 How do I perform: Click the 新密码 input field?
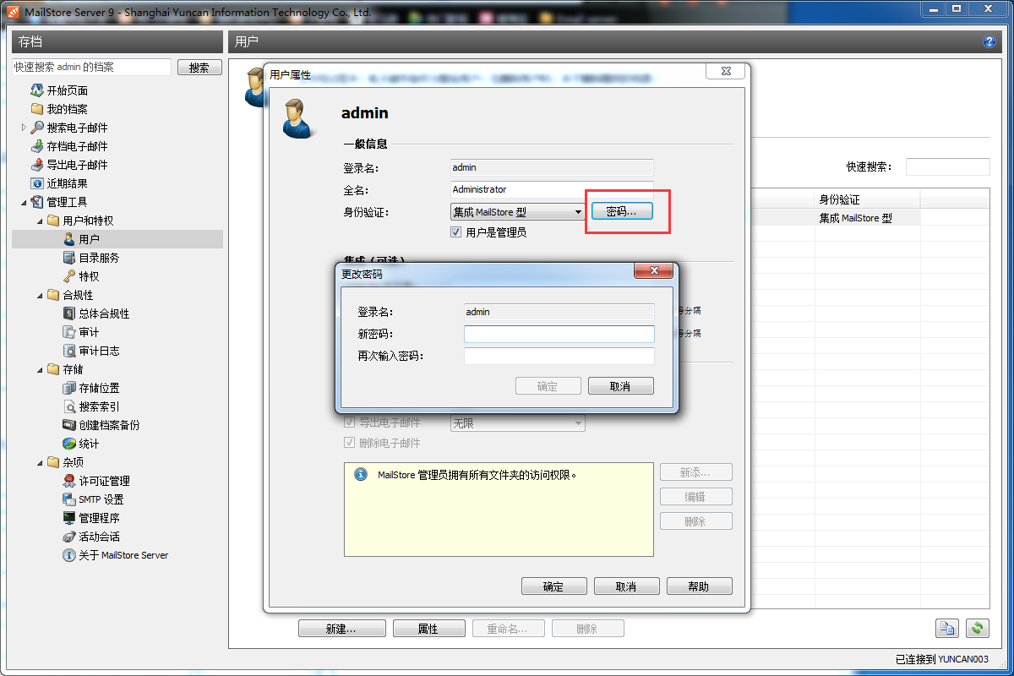(559, 334)
